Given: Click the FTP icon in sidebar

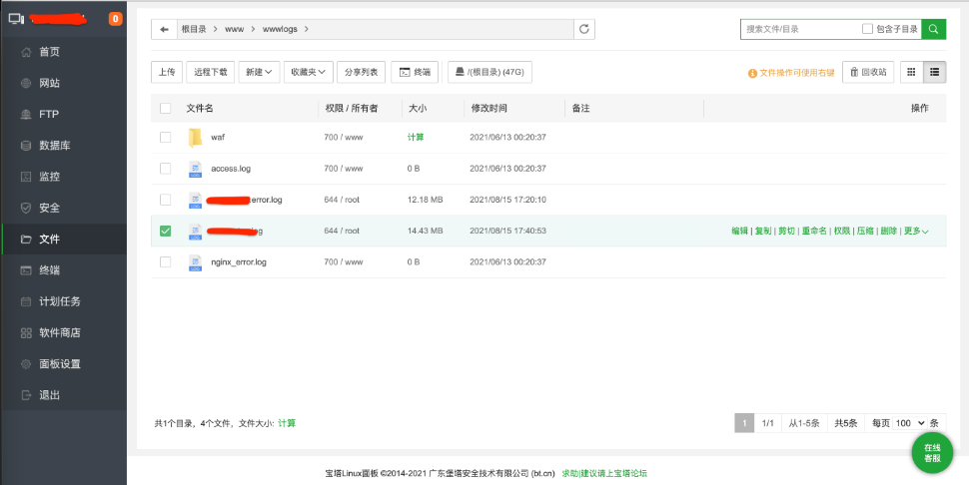Looking at the screenshot, I should [x=26, y=114].
